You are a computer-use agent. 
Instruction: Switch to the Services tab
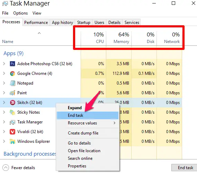point(132,23)
